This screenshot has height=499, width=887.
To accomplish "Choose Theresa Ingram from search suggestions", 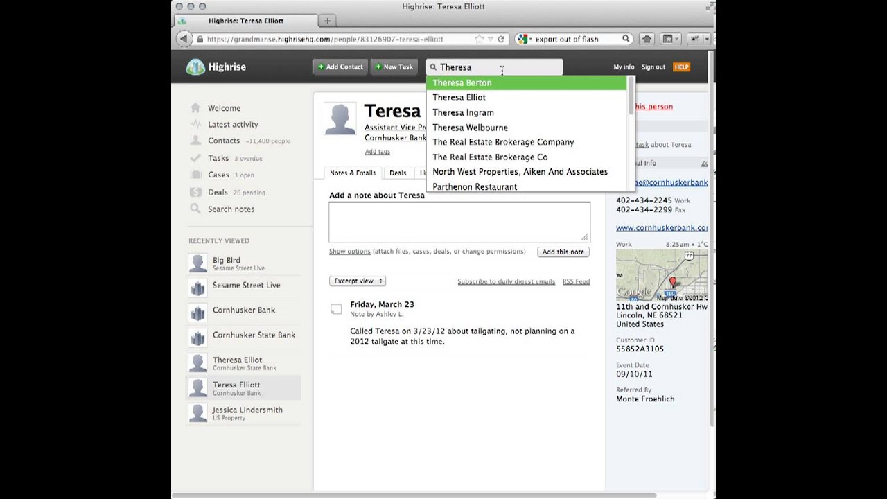I will pyautogui.click(x=527, y=112).
